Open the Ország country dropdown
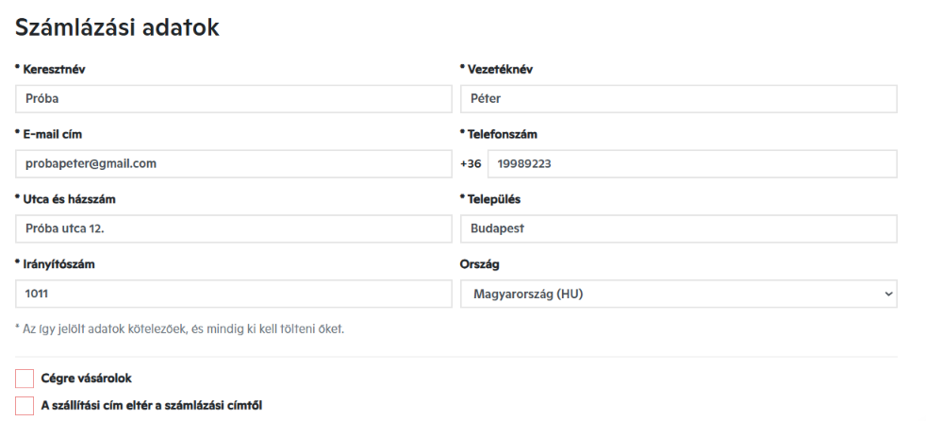This screenshot has width=926, height=421. (x=679, y=294)
